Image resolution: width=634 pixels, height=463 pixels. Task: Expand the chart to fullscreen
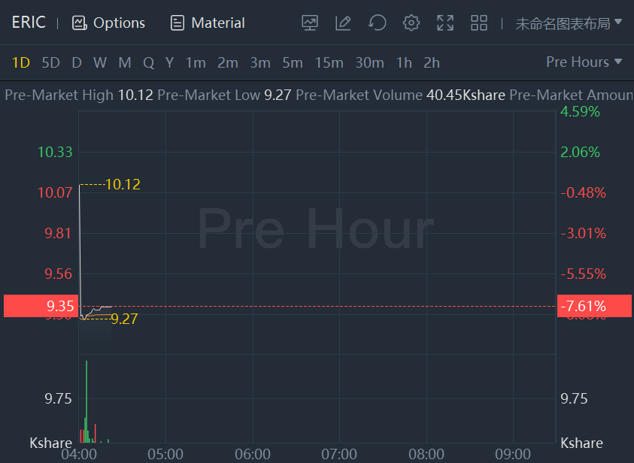[445, 23]
